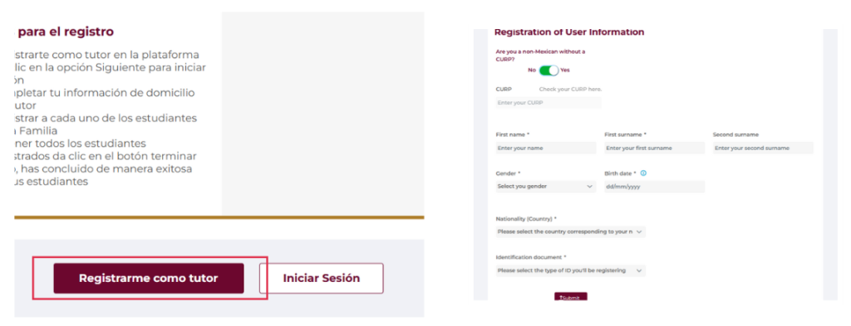Click the Submit button
Screen dimensions: 851x326
click(570, 297)
